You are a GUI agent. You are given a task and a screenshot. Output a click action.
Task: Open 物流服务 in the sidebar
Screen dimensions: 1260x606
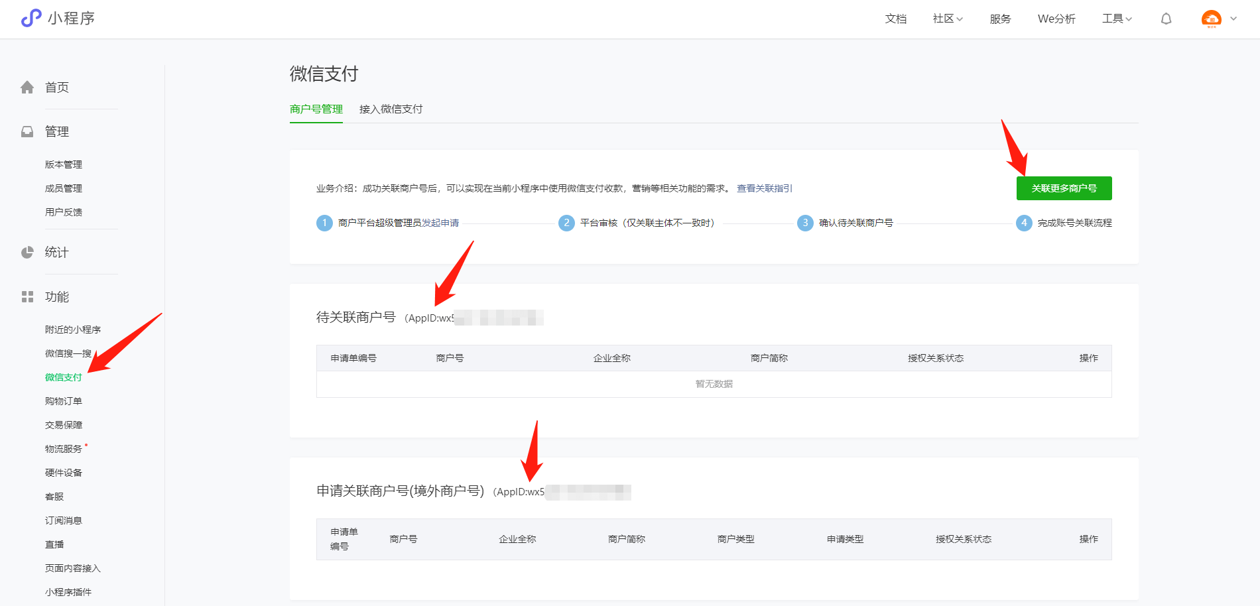tap(64, 449)
